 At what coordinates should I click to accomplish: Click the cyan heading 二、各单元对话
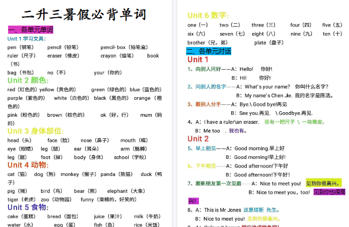click(209, 51)
